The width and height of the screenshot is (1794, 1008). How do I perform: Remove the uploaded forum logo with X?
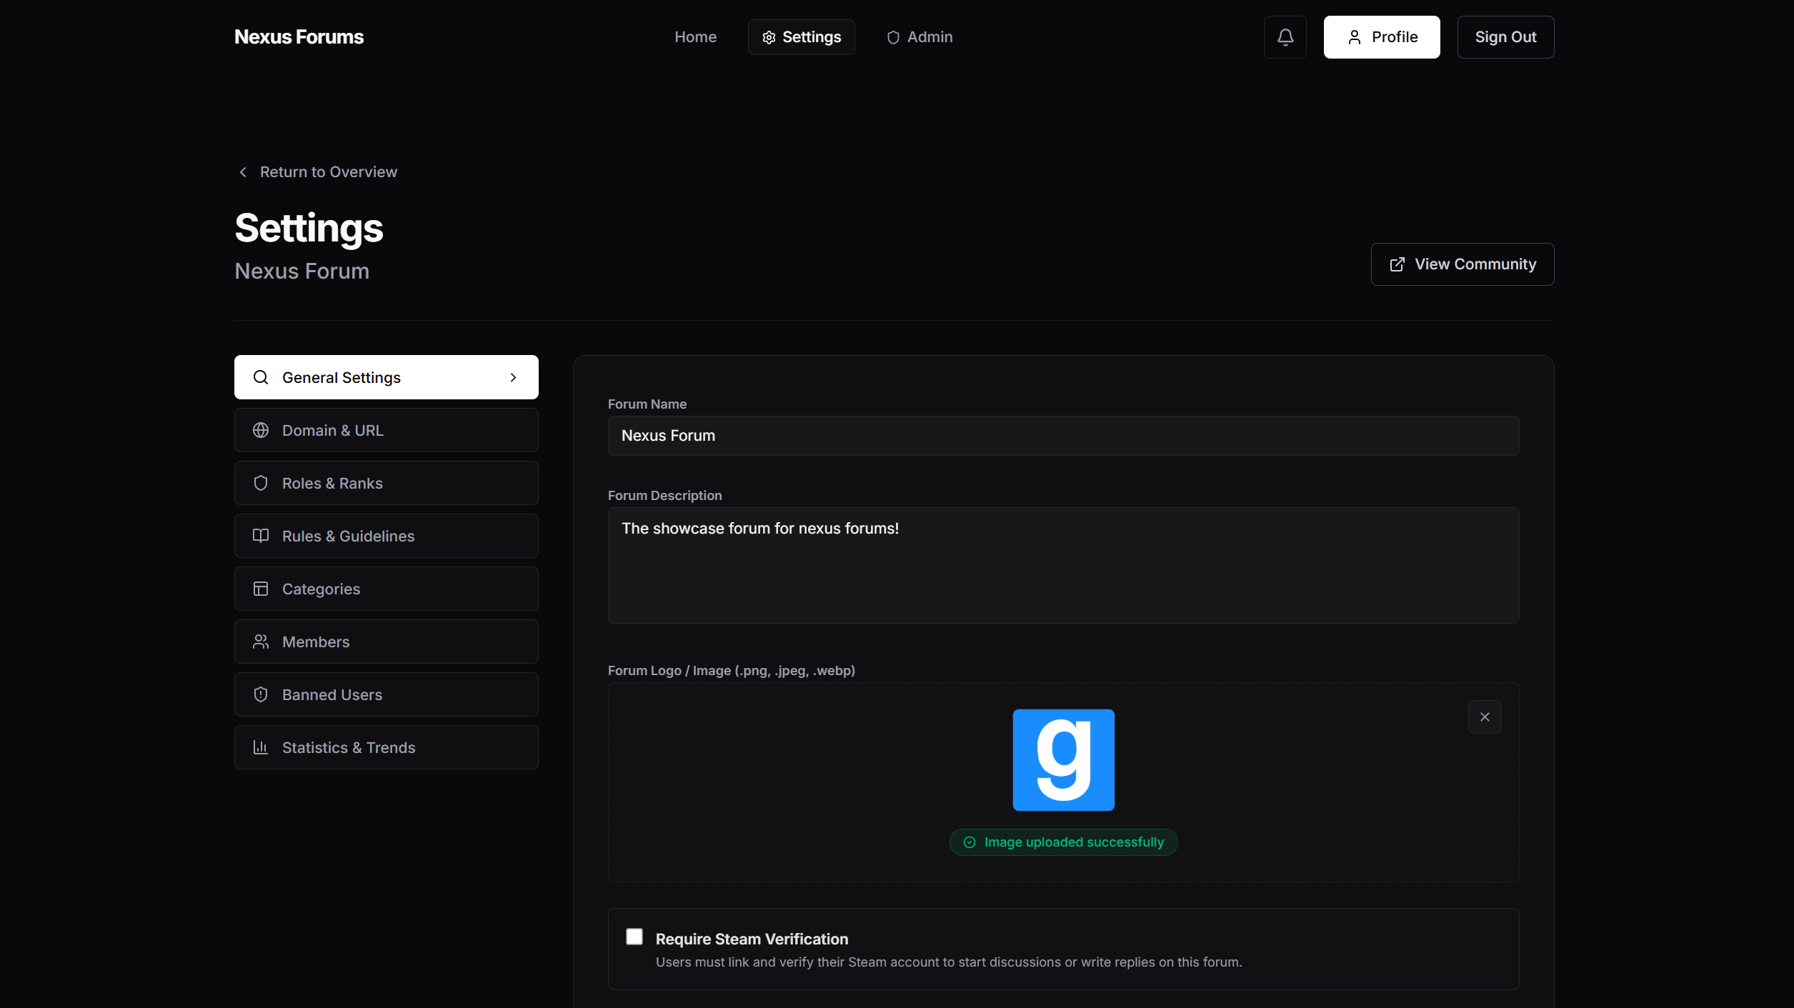click(x=1485, y=717)
